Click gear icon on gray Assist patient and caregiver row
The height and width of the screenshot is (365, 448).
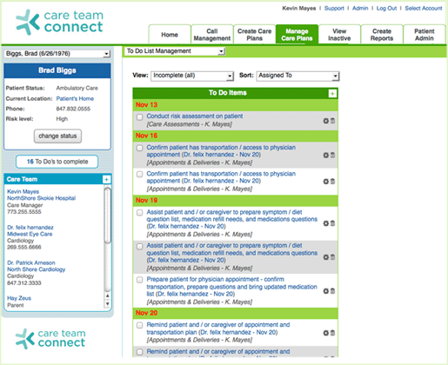(x=326, y=257)
